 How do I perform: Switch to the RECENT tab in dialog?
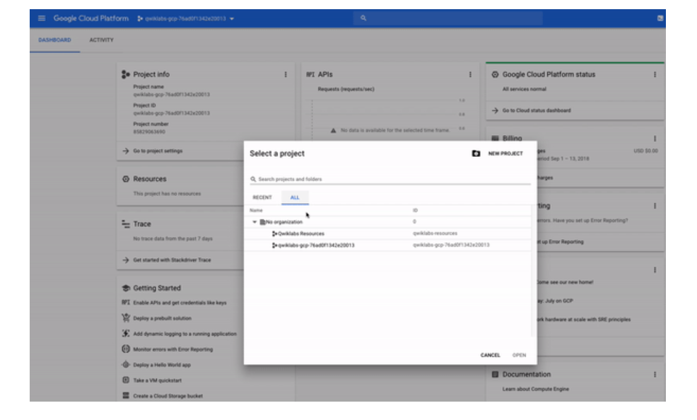pos(262,197)
